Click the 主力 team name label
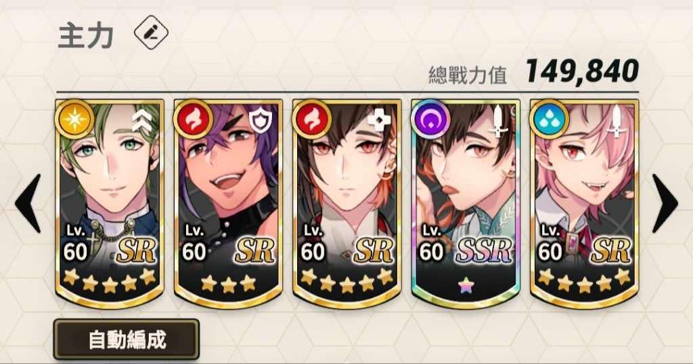Viewport: 693px width, 364px height. [x=86, y=36]
